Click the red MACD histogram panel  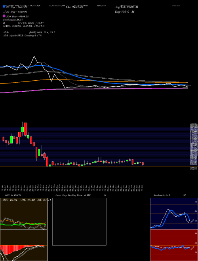[24, 245]
